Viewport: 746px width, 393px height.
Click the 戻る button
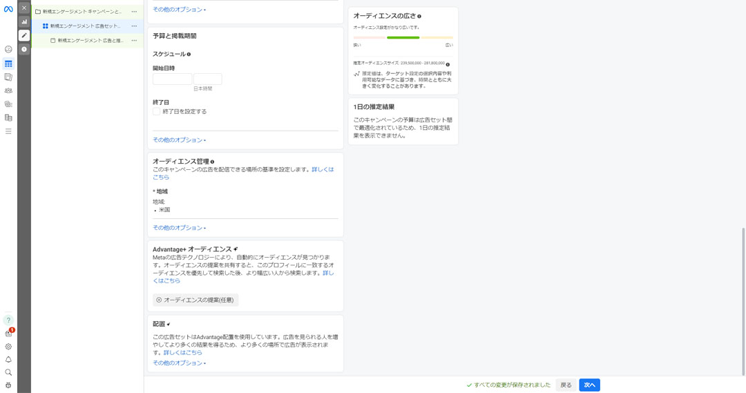566,385
